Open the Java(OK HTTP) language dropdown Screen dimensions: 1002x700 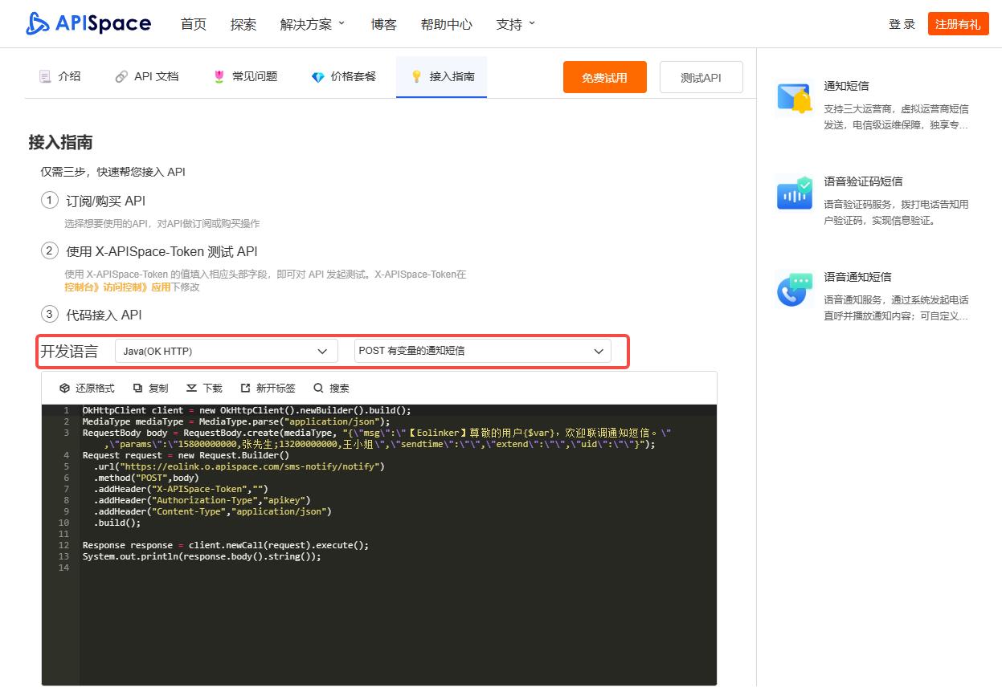(225, 351)
